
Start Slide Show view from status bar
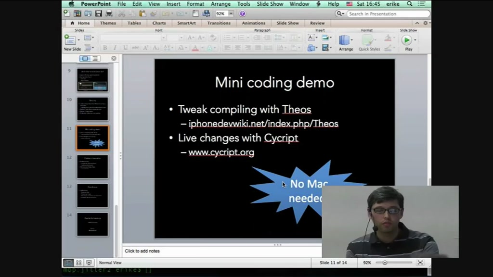pos(89,263)
